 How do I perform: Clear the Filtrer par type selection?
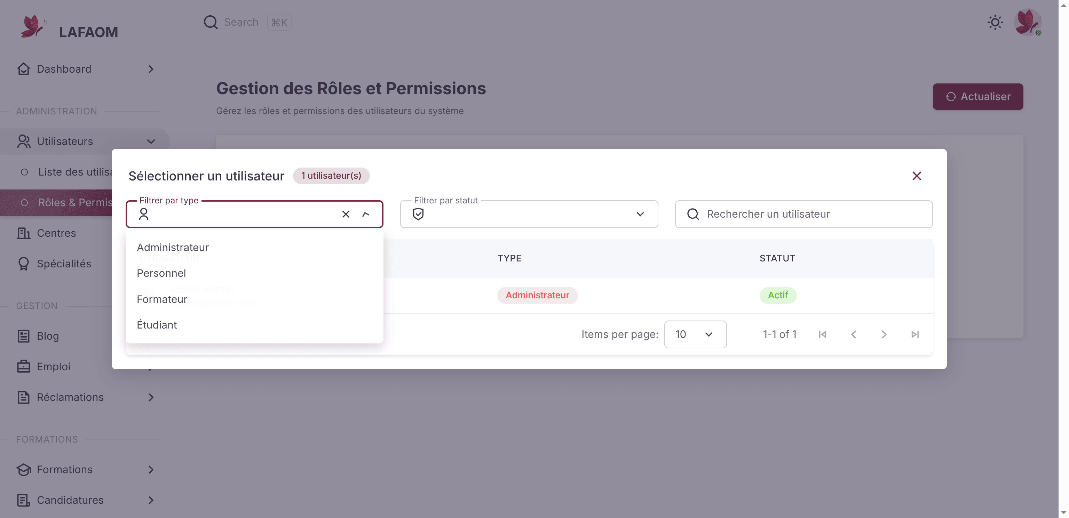pyautogui.click(x=346, y=214)
